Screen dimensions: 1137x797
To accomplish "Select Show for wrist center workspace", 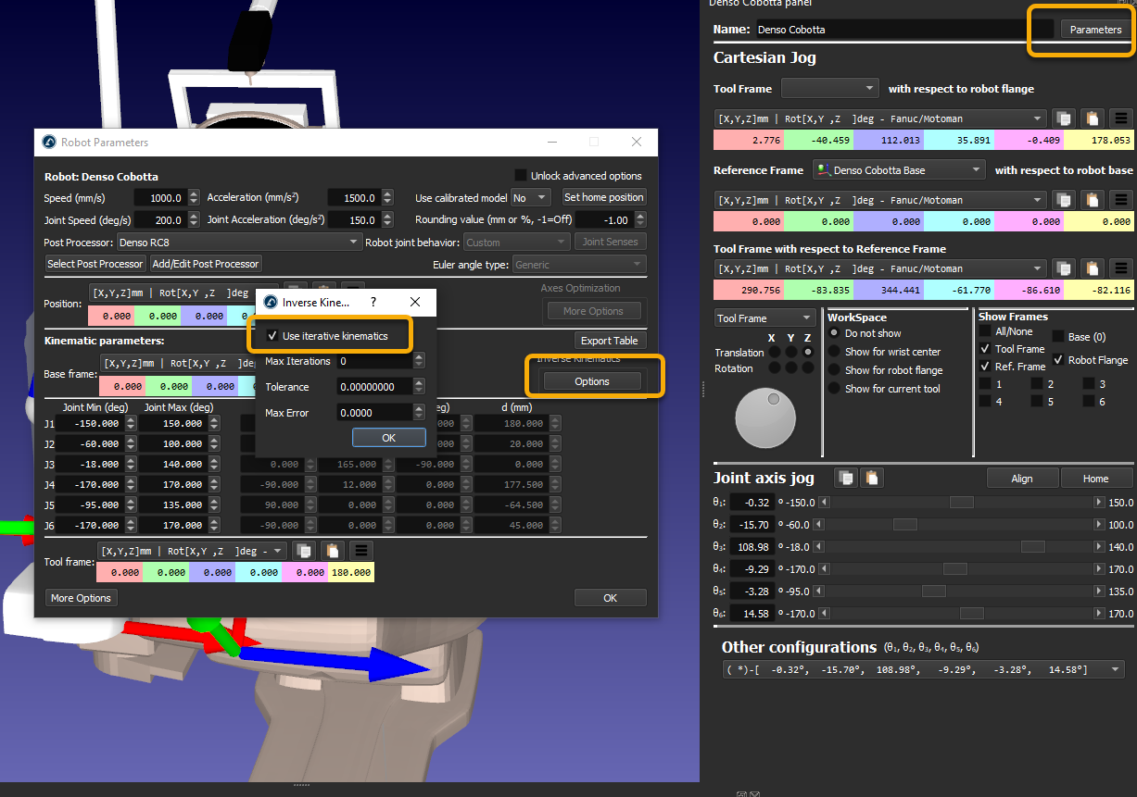I will pos(835,352).
